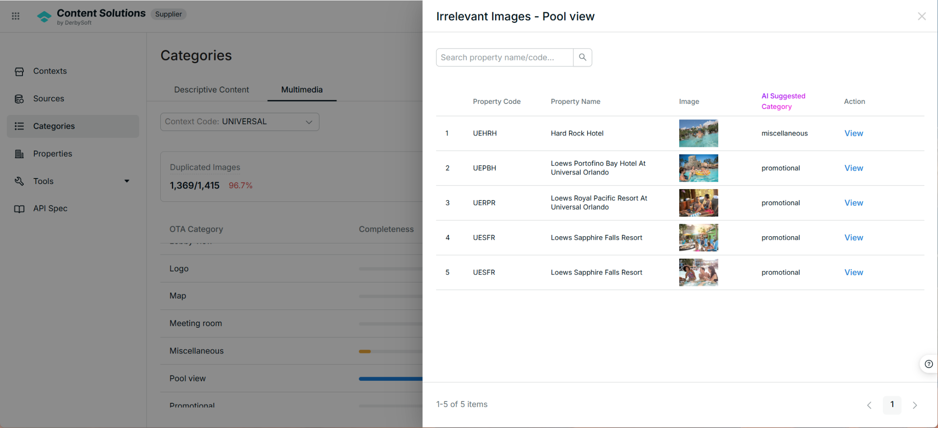Screen dimensions: 938x428
Task: Click the Miscellaneous completeness bar
Action: pyautogui.click(x=391, y=352)
